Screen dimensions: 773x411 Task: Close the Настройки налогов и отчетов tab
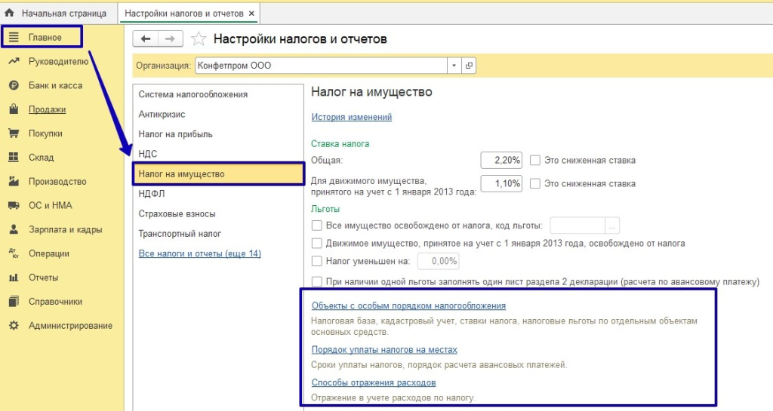(251, 14)
